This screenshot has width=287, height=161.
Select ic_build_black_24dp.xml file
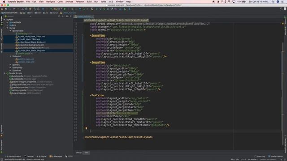click(x=29, y=39)
